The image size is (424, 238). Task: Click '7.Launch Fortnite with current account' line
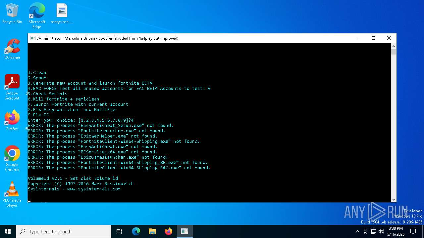[x=78, y=104]
